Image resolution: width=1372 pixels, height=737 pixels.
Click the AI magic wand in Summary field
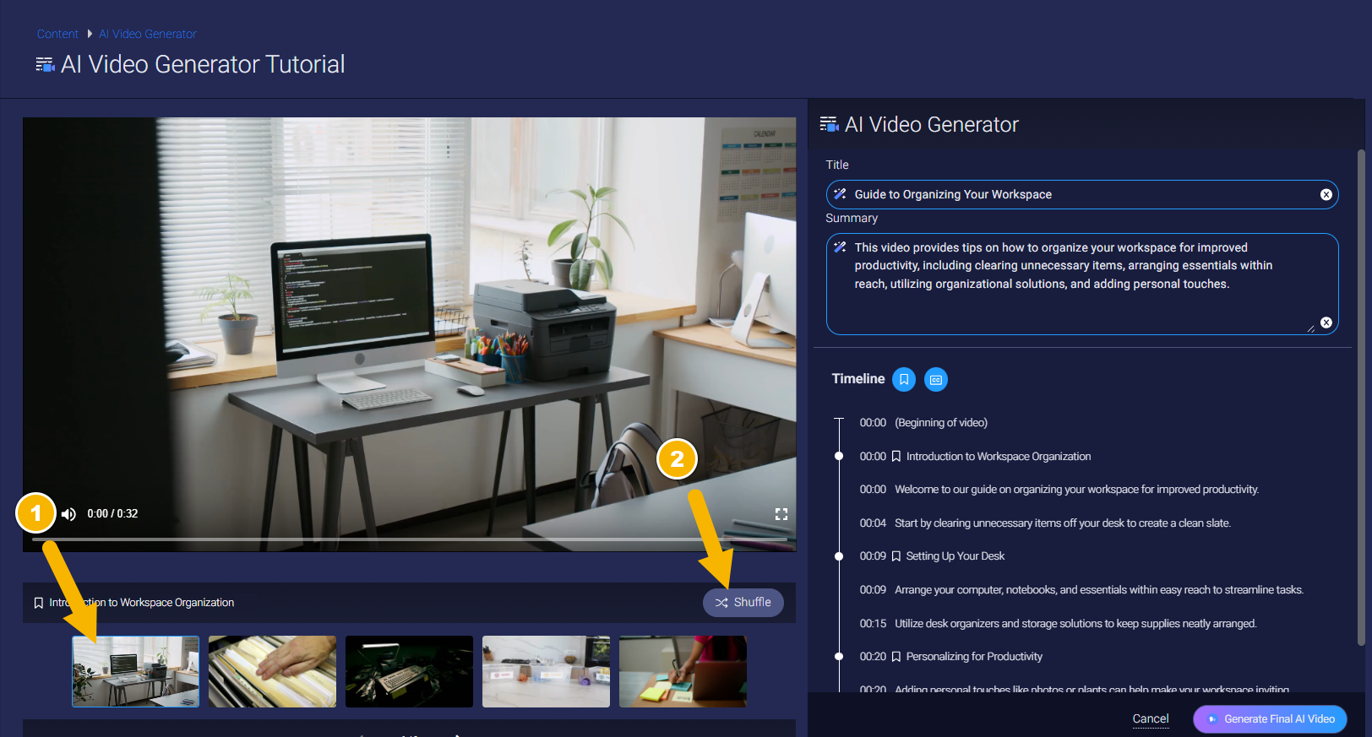[840, 247]
